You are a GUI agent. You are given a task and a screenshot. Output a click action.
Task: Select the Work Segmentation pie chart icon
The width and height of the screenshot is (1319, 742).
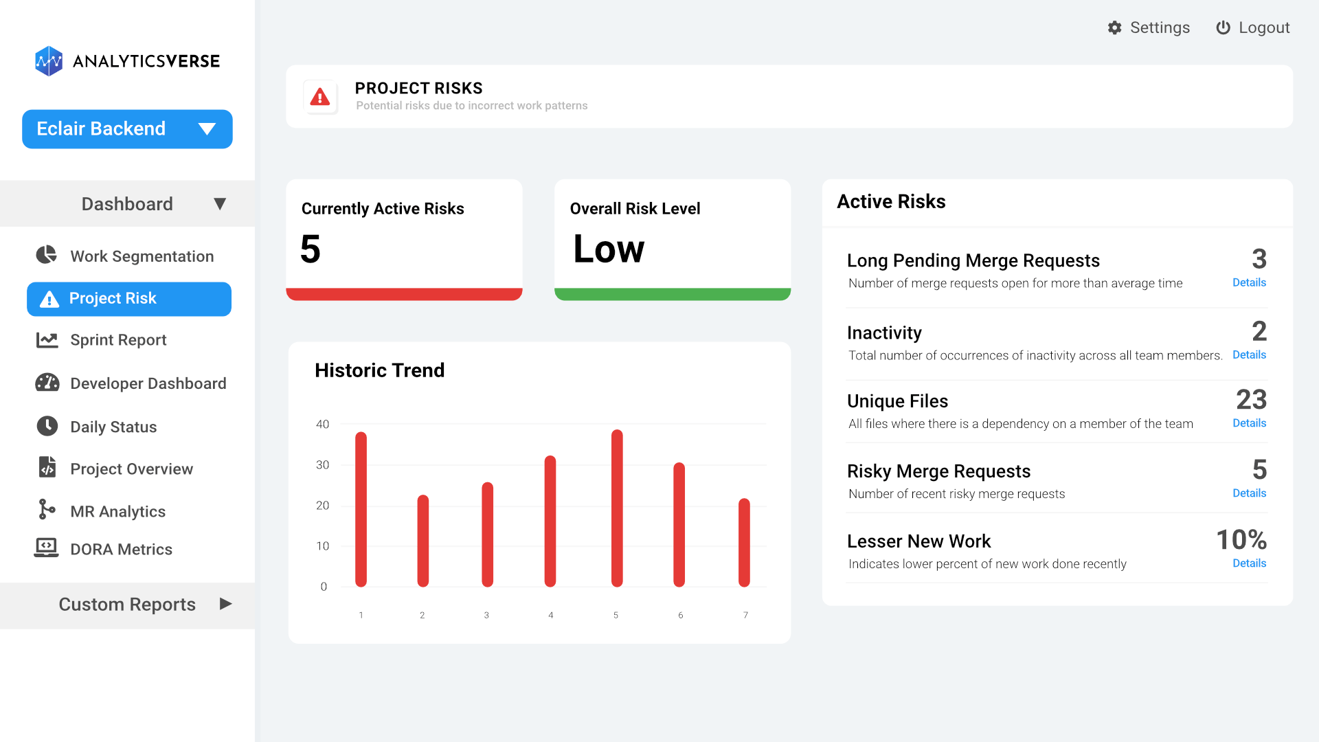[x=45, y=255]
